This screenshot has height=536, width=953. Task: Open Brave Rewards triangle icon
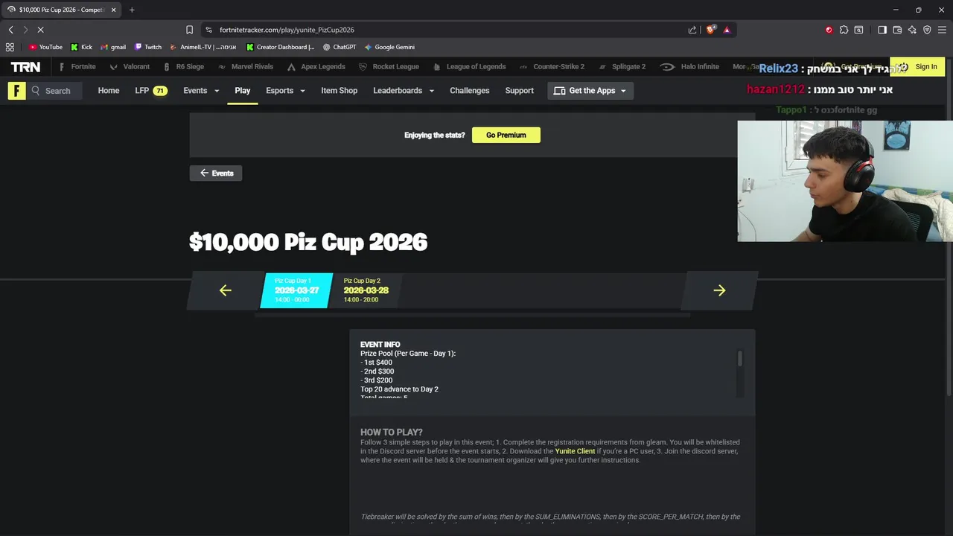[x=727, y=30]
